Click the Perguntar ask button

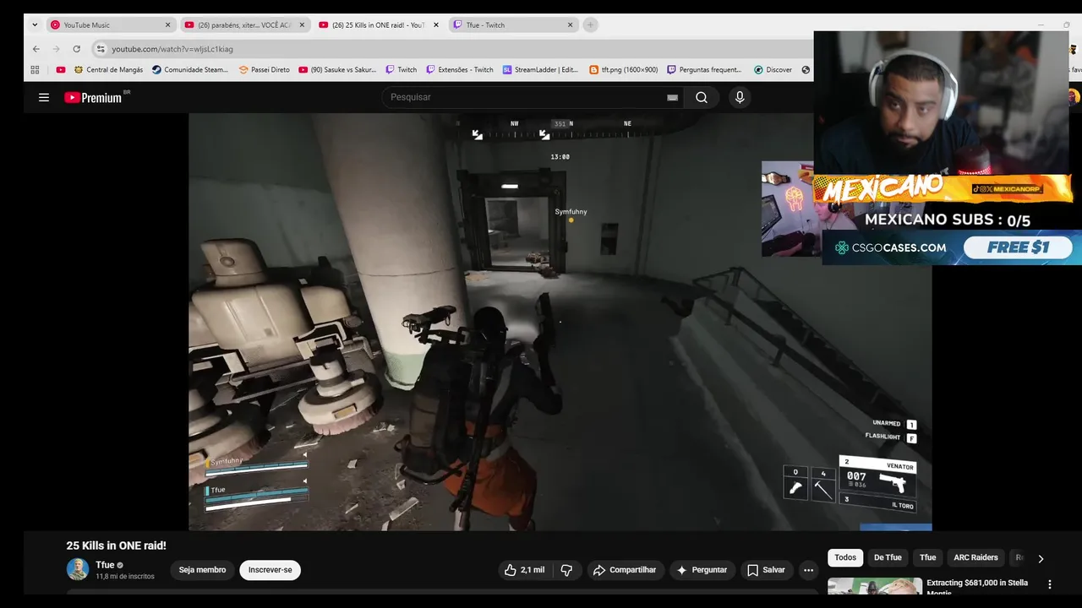pyautogui.click(x=702, y=570)
